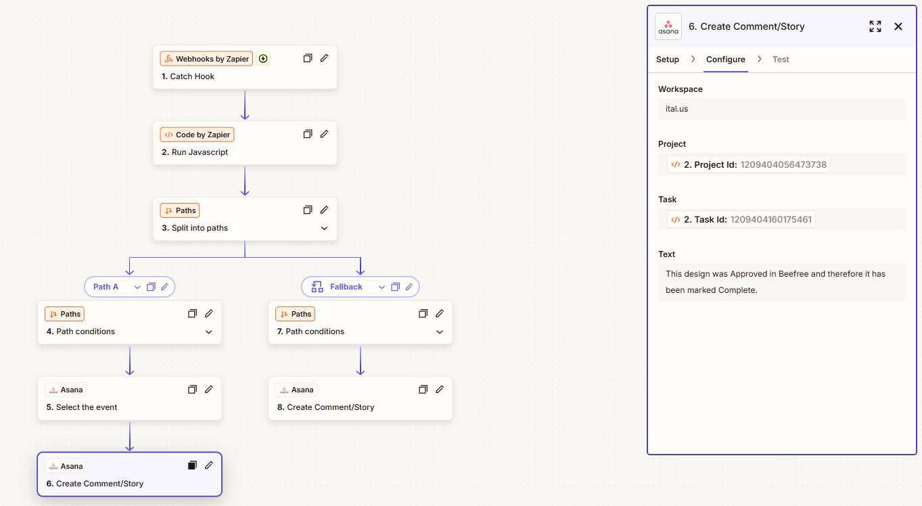922x506 pixels.
Task: Click the Workspace field showing ital.us
Action: (x=781, y=109)
